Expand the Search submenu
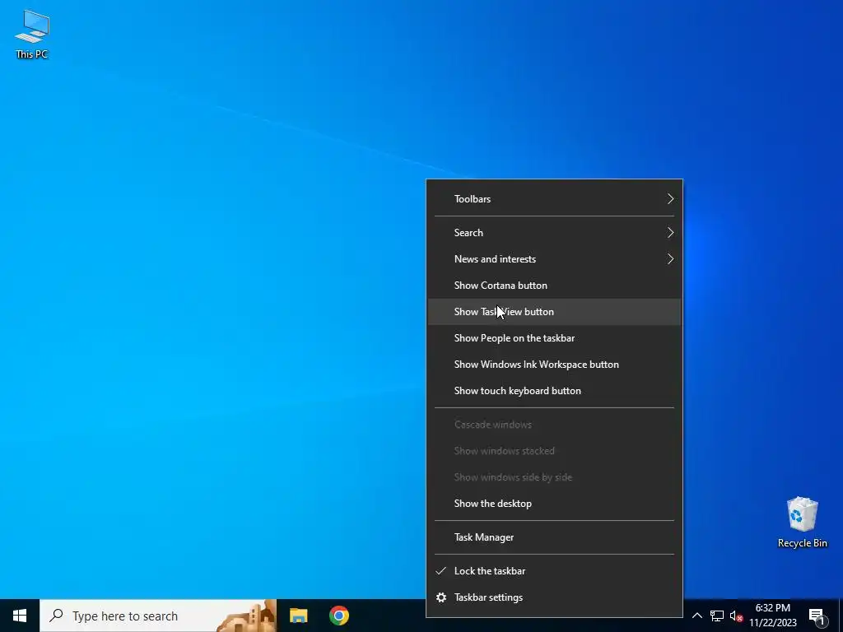Screen dimensions: 843x632 click(x=554, y=233)
